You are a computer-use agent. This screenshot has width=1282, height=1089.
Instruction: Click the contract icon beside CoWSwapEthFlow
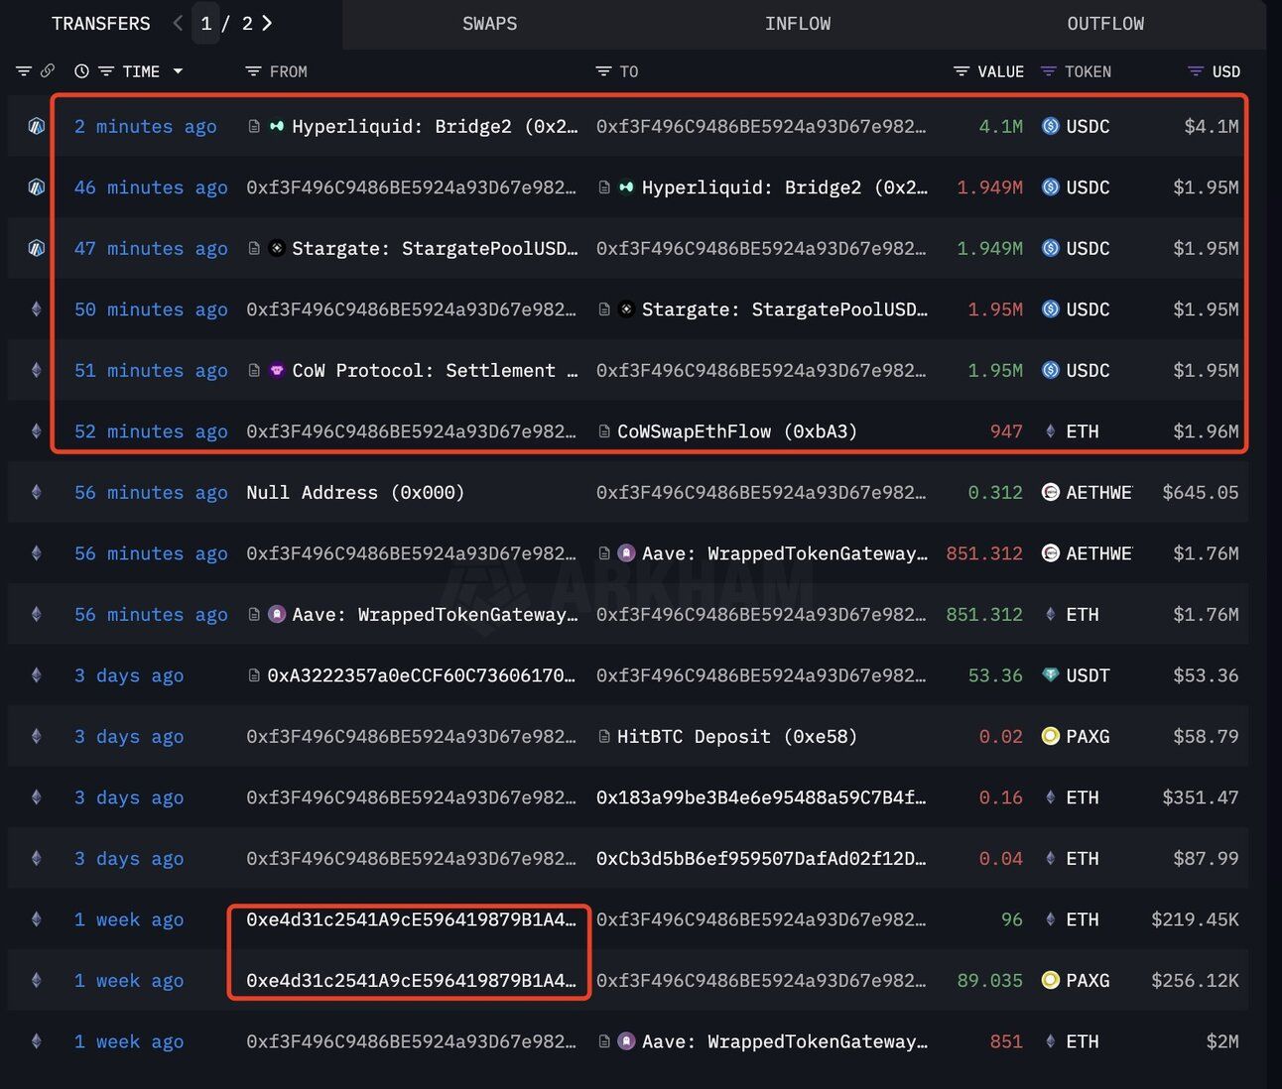(604, 431)
